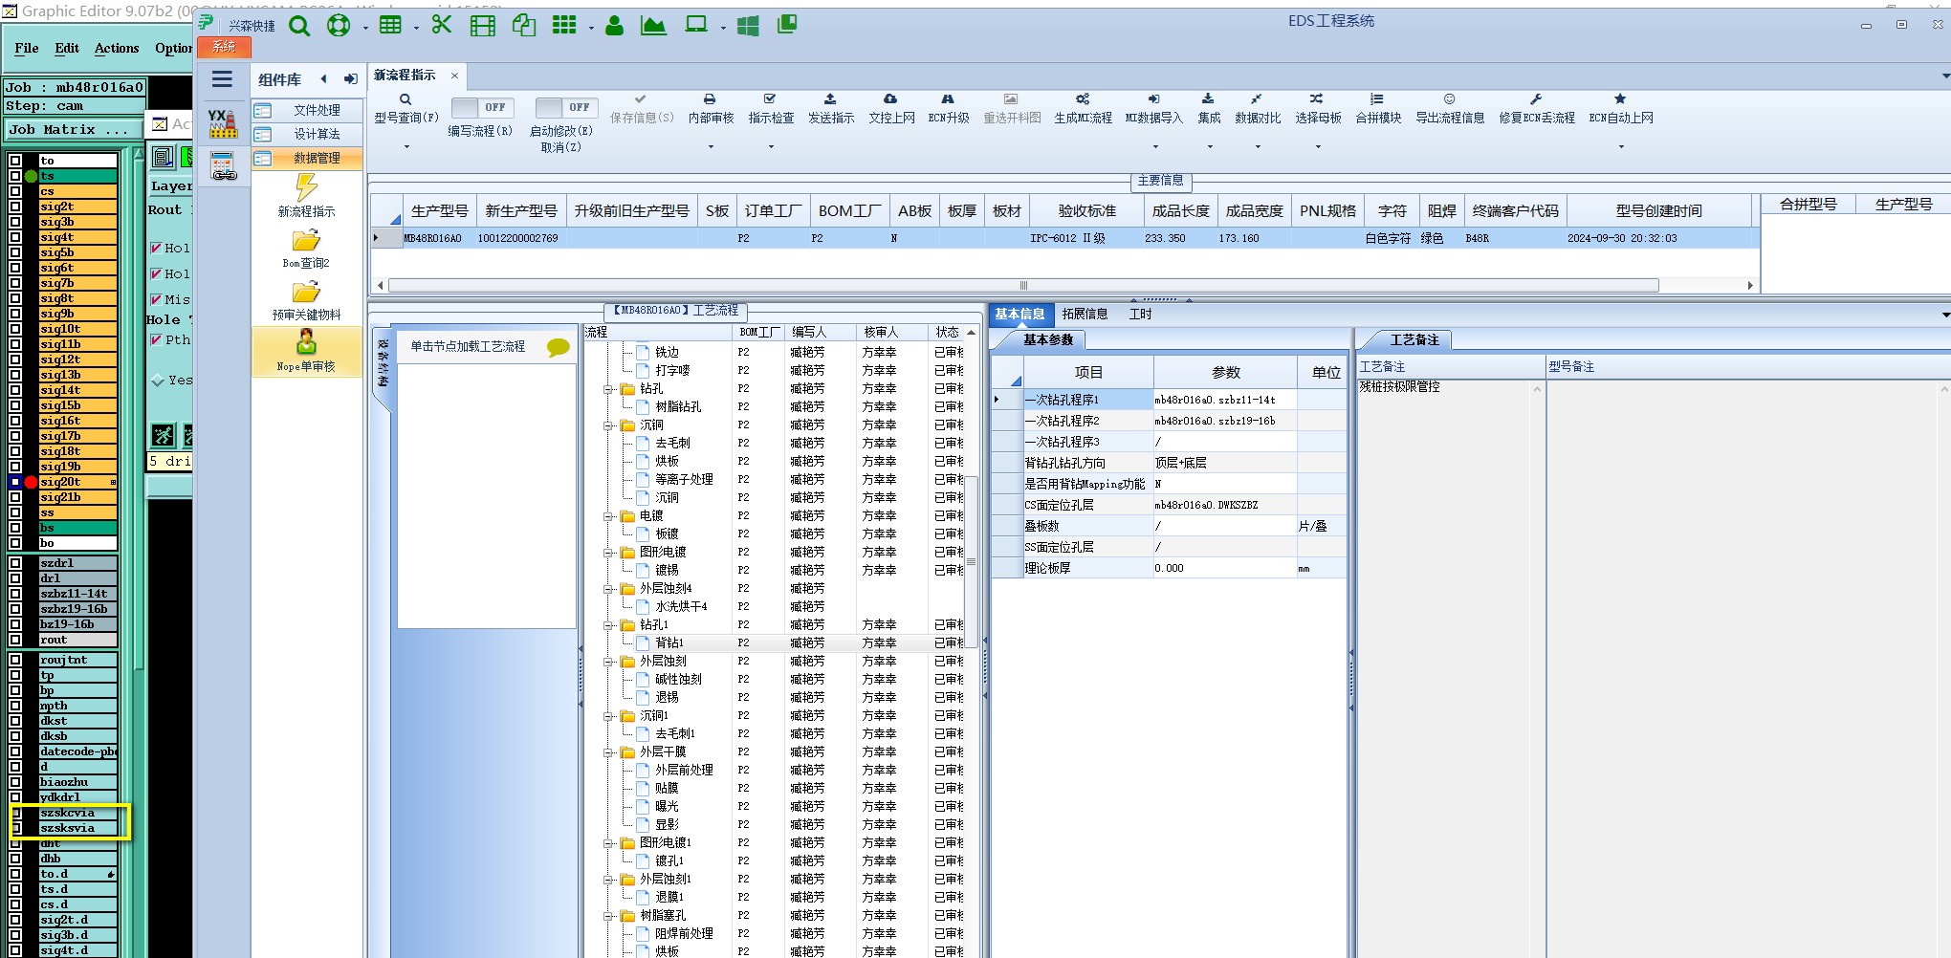Toggle checkbox for layer szdrl

[15, 563]
